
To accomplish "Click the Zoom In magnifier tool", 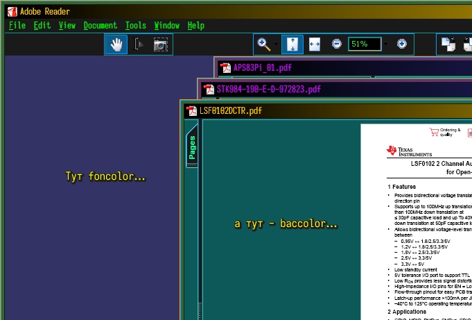I will [263, 44].
